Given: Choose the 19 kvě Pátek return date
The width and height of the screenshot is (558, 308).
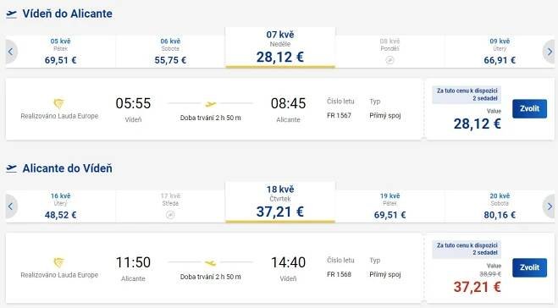Looking at the screenshot, I should pyautogui.click(x=389, y=206).
